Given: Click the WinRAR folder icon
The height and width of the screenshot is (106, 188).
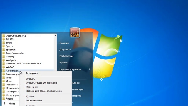Looking at the screenshot, I should tap(4, 67).
